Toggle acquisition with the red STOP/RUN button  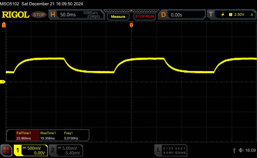click(x=144, y=17)
